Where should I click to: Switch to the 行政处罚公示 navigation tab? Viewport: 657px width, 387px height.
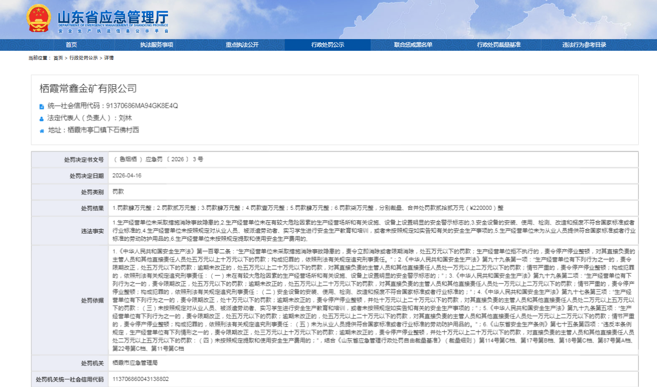click(x=327, y=45)
